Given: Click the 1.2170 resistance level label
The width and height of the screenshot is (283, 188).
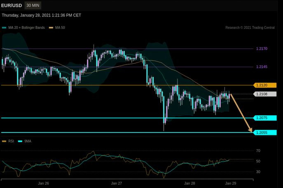Looking at the screenshot, I should point(262,49).
